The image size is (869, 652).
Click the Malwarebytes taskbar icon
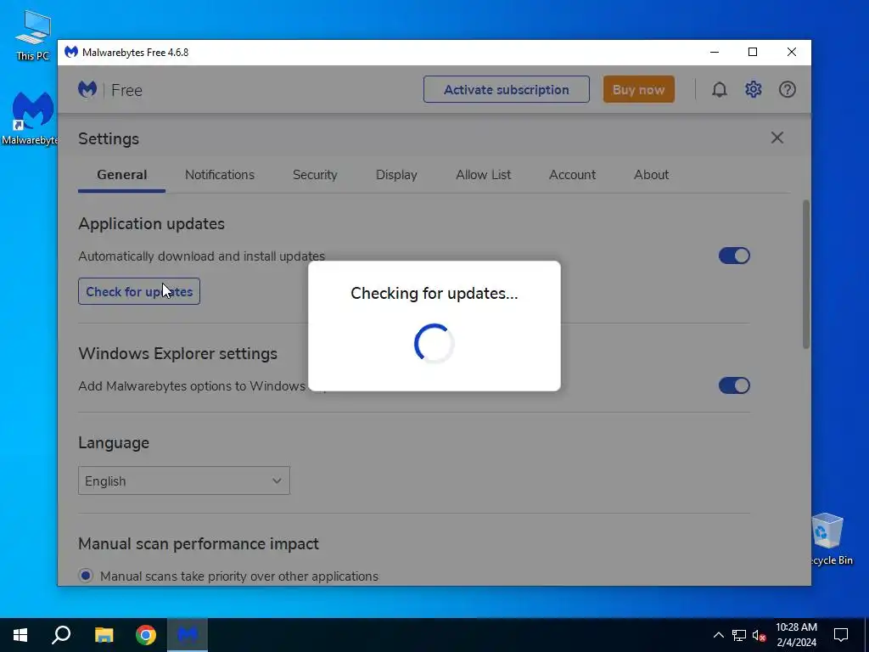click(x=188, y=635)
